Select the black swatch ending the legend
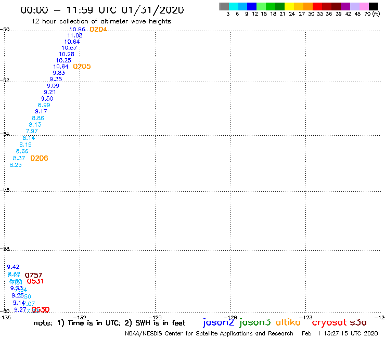 [373, 6]
